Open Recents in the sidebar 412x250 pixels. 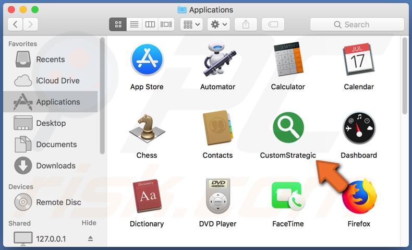tap(51, 59)
